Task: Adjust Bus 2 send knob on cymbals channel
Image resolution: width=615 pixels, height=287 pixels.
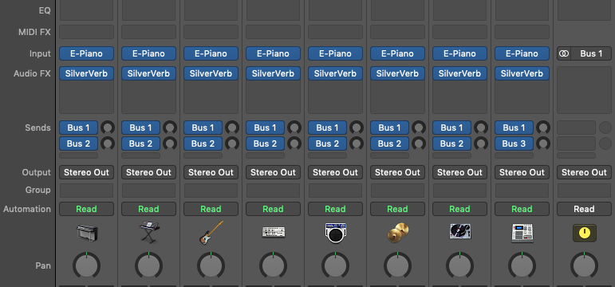Action: click(419, 143)
